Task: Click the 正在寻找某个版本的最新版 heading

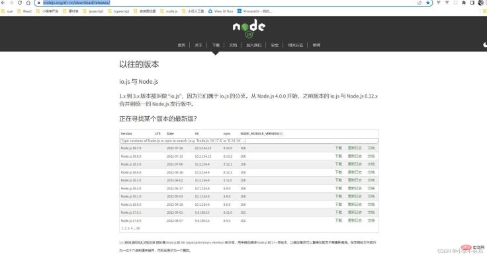Action: 157,119
